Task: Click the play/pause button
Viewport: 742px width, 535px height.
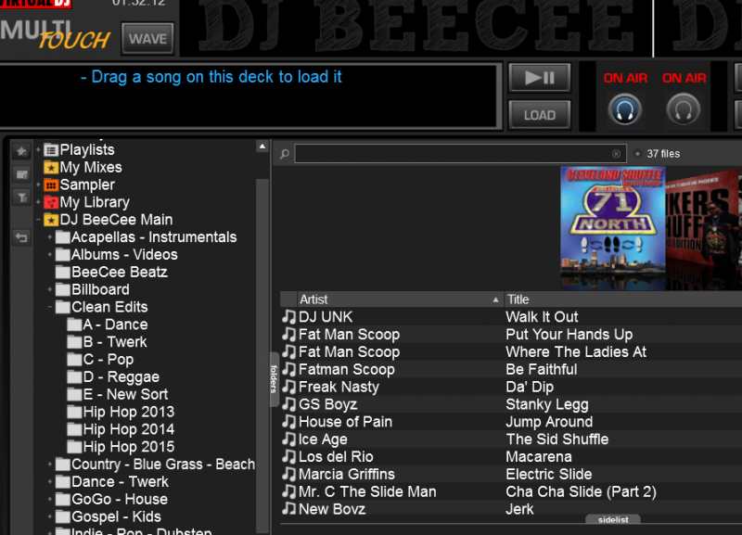Action: pyautogui.click(x=540, y=78)
